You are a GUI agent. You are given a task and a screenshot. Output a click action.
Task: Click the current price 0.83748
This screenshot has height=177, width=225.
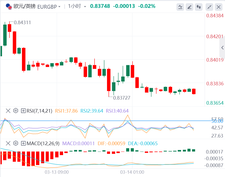[100, 6]
